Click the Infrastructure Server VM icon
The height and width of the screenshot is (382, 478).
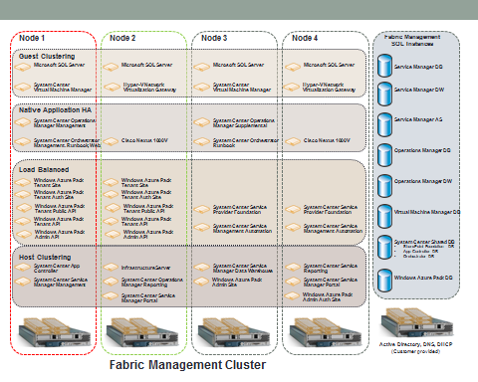pyautogui.click(x=111, y=268)
